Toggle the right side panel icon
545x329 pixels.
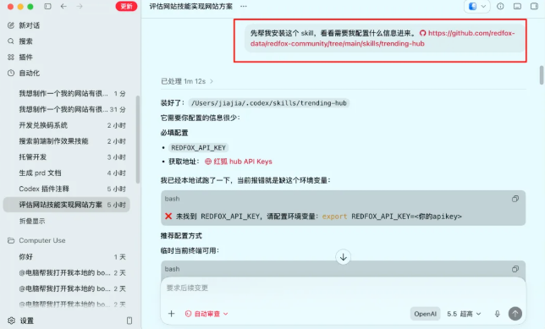point(534,6)
